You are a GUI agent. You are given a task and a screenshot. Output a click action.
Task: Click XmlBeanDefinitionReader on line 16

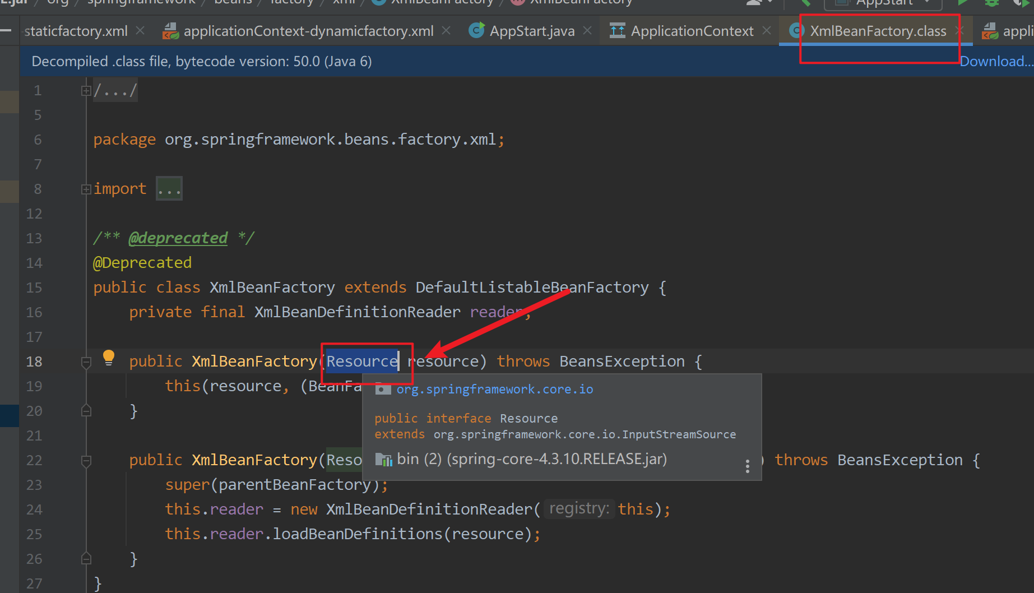[x=357, y=312]
